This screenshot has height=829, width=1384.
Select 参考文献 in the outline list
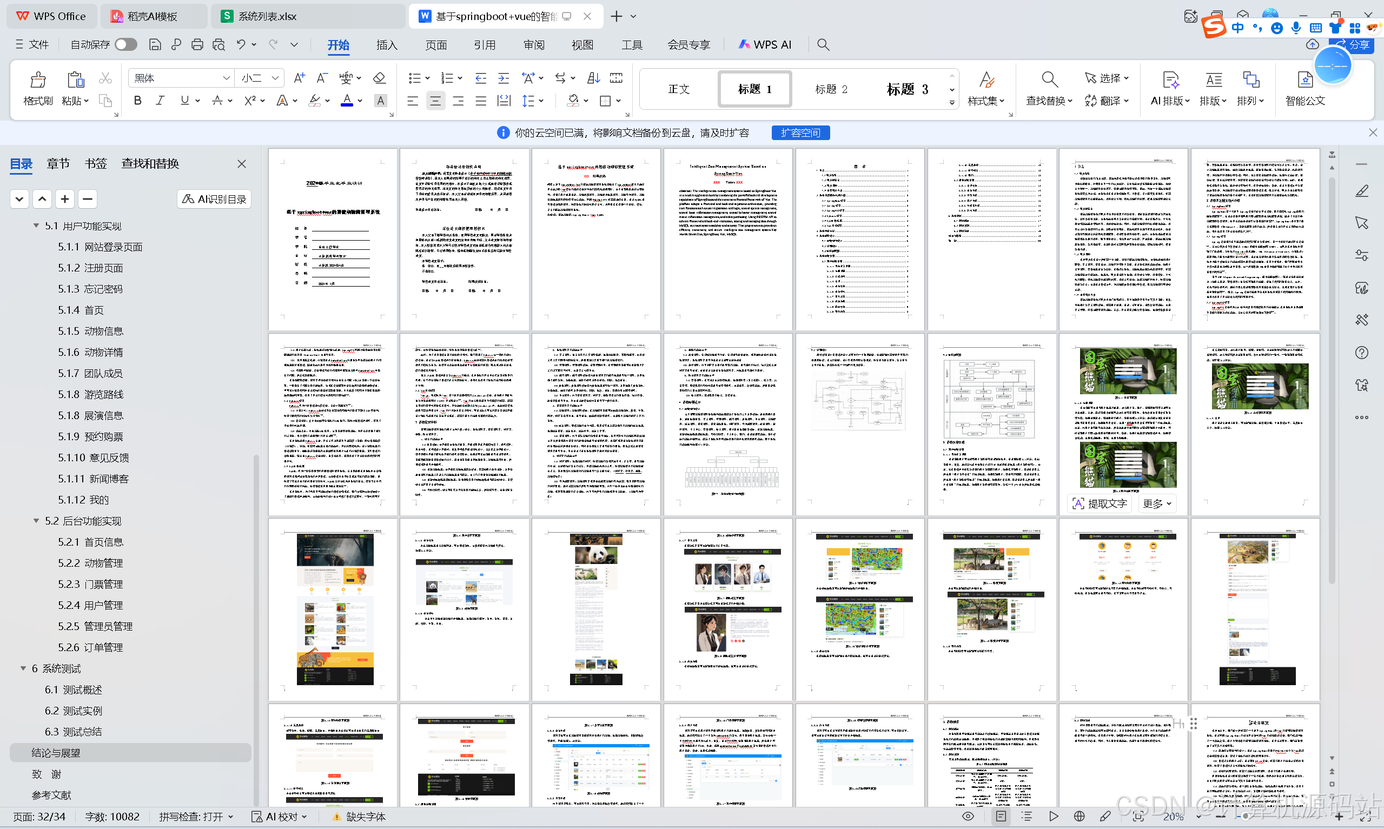point(51,795)
